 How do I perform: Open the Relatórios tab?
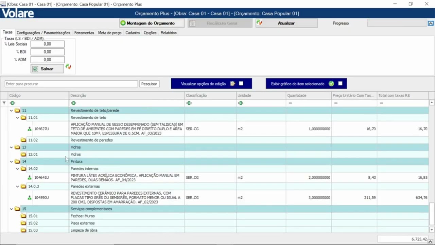pos(169,33)
